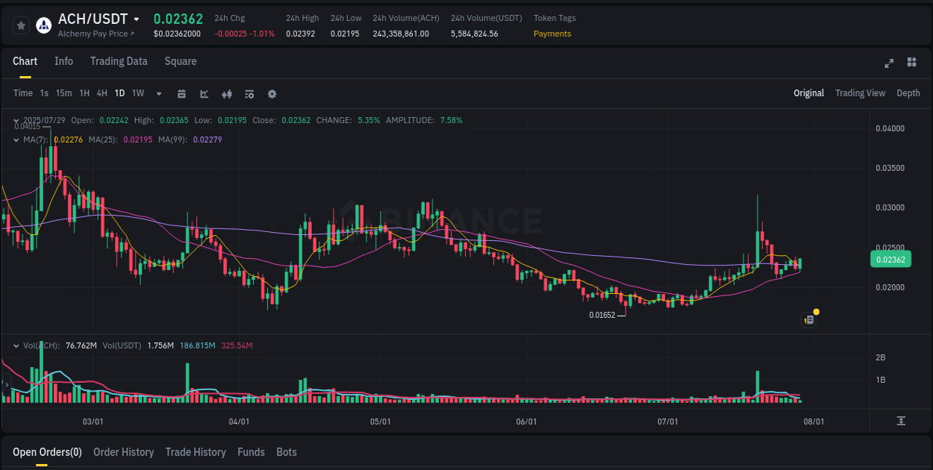Open the chart type selector icon
The height and width of the screenshot is (470, 933).
point(204,94)
